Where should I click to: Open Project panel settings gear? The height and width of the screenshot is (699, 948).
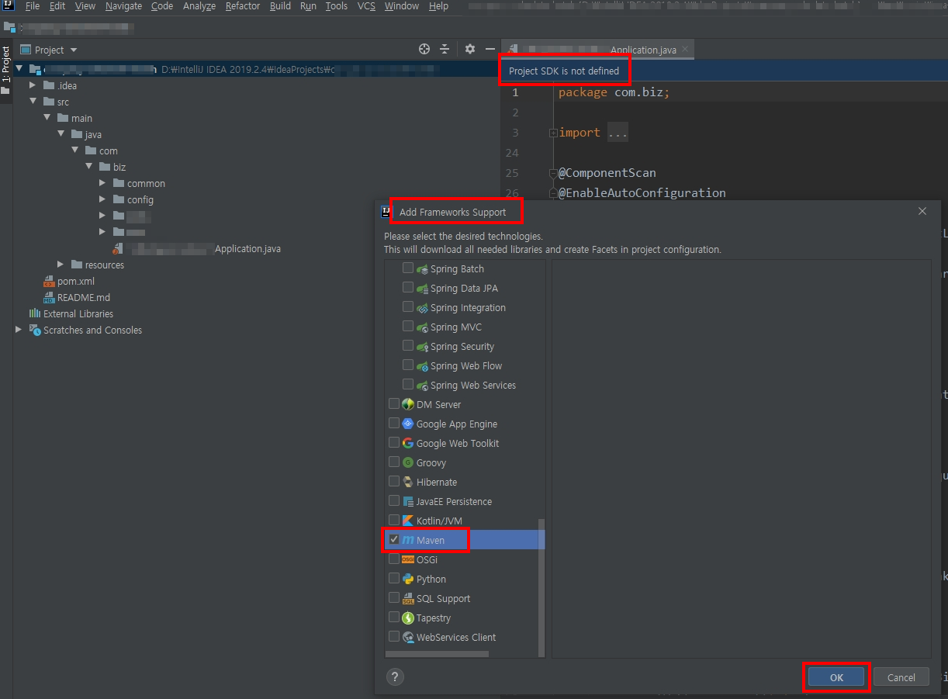tap(470, 49)
